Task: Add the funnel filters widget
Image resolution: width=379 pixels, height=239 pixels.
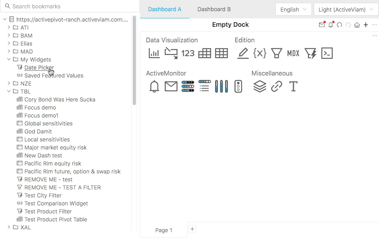Action: coord(277,53)
